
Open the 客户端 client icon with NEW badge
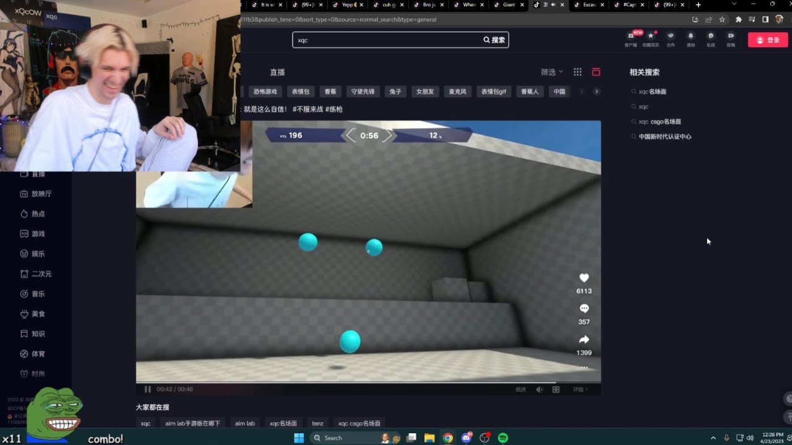631,38
